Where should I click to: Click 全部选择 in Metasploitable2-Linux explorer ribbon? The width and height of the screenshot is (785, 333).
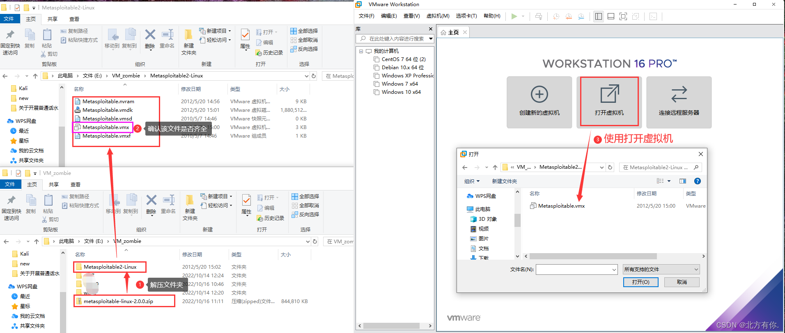[x=304, y=31]
